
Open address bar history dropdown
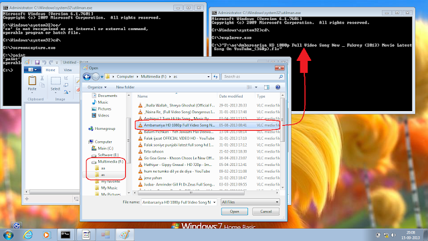click(x=209, y=77)
